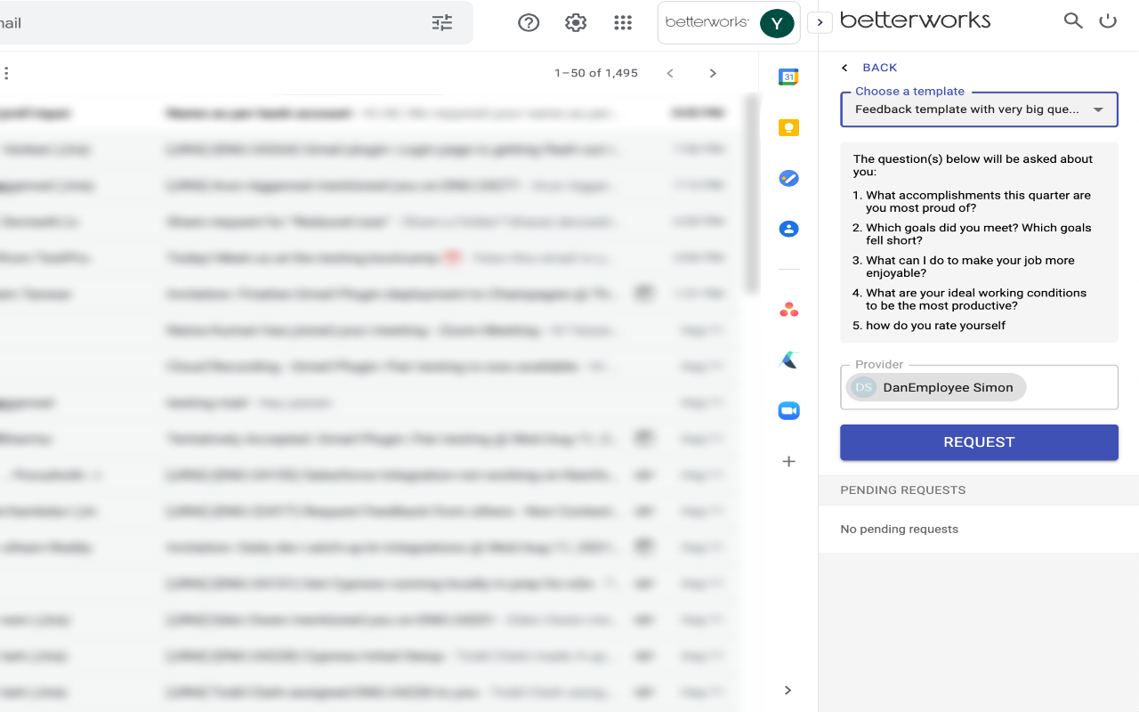The height and width of the screenshot is (712, 1139).
Task: Open the Google Contacts side icon
Action: tap(788, 229)
